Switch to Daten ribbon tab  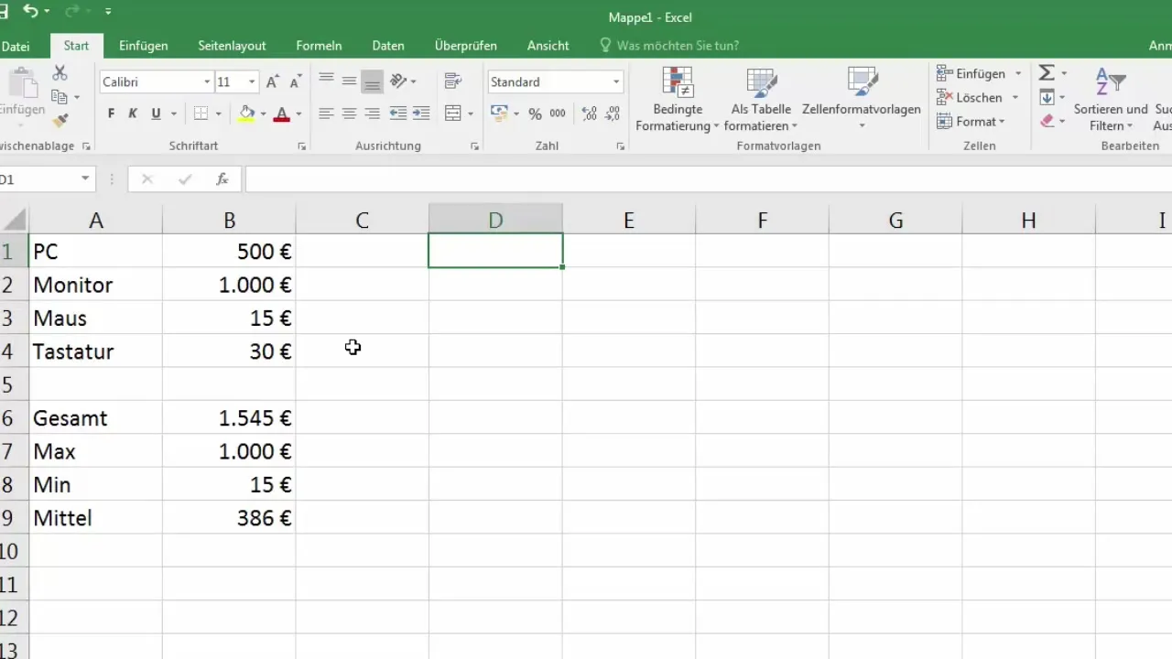point(388,45)
